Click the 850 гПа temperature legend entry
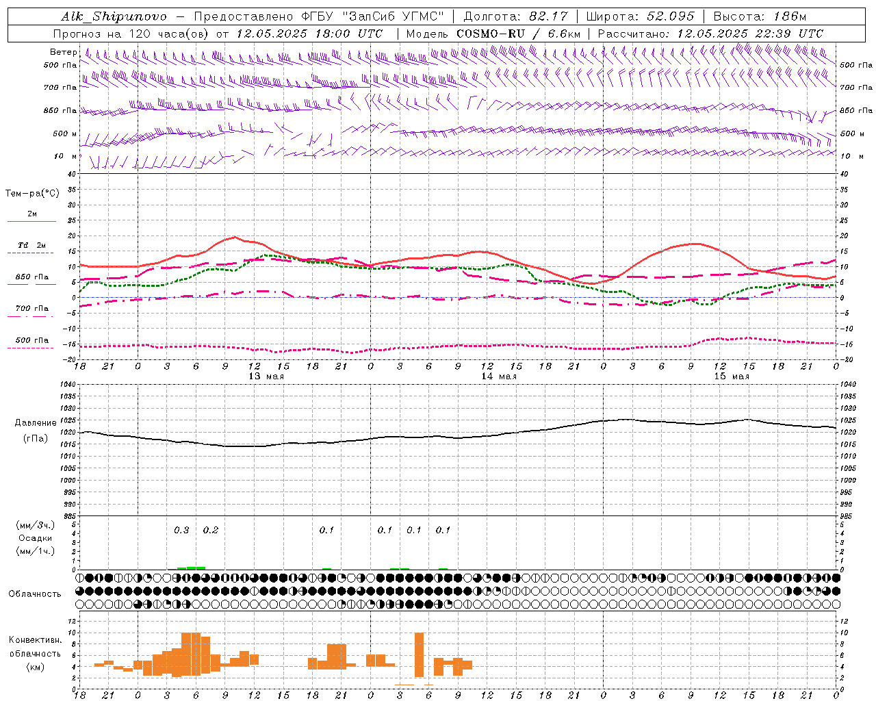The image size is (876, 701). [31, 277]
